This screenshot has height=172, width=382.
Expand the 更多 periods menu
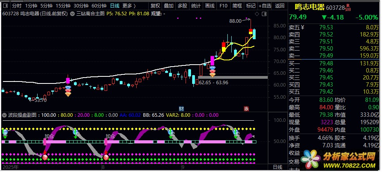pos(129,5)
